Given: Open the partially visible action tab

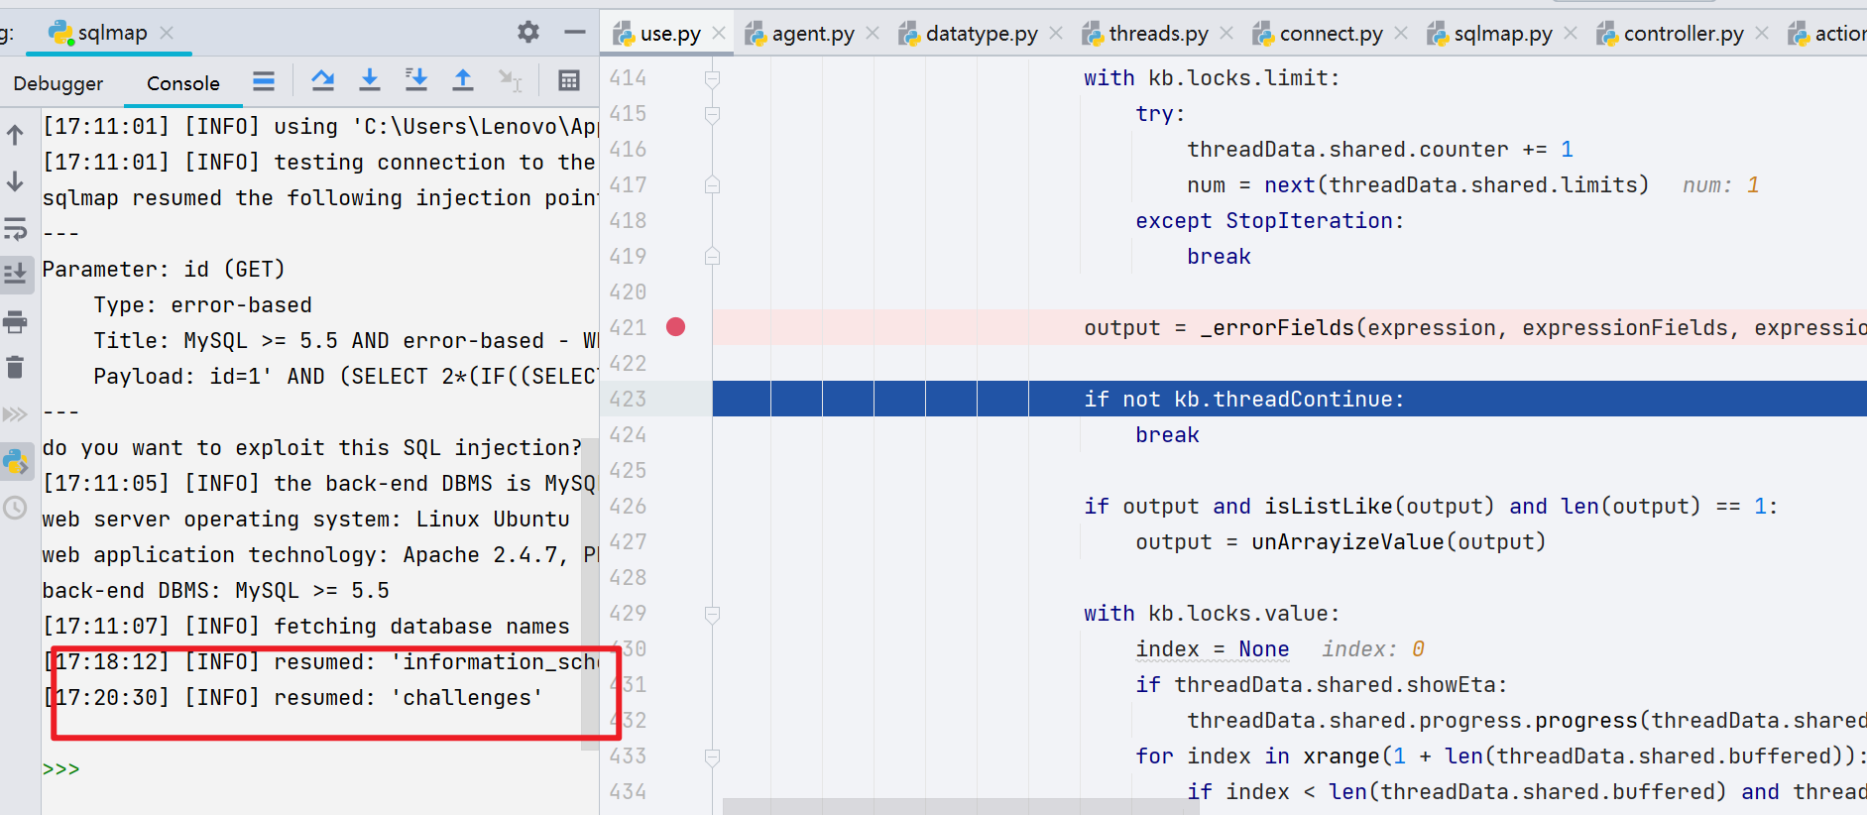Looking at the screenshot, I should point(1826,34).
